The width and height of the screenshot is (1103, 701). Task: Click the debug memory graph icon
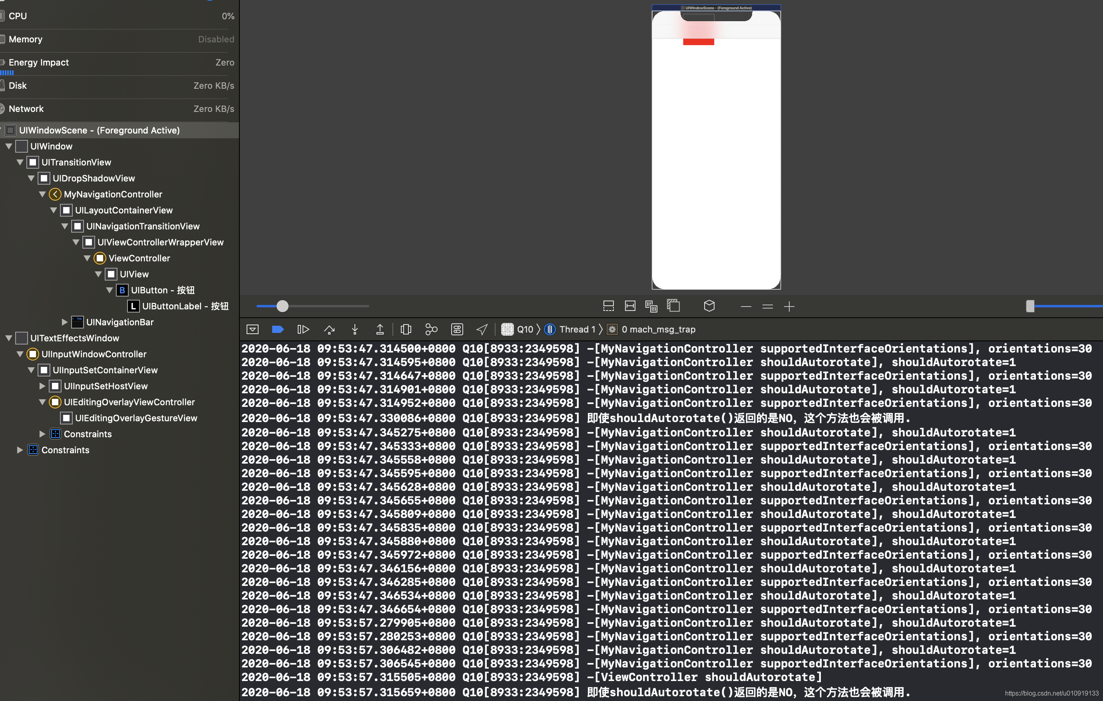coord(431,329)
